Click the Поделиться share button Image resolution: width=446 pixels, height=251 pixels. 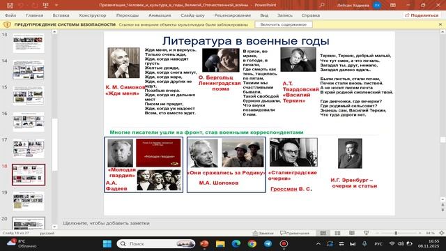(x=422, y=15)
